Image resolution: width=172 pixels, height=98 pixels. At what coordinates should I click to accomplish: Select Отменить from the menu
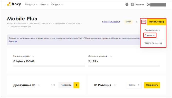click(x=149, y=35)
